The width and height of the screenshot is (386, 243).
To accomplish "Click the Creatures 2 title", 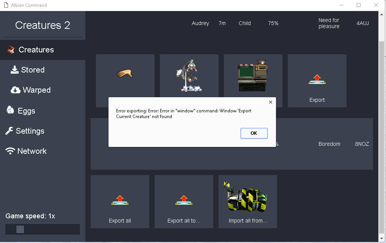I will 43,25.
